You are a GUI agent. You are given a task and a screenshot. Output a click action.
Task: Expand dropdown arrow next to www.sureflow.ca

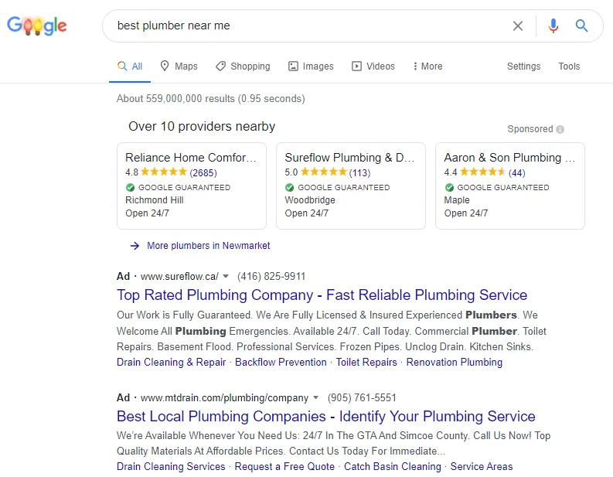pyautogui.click(x=226, y=276)
